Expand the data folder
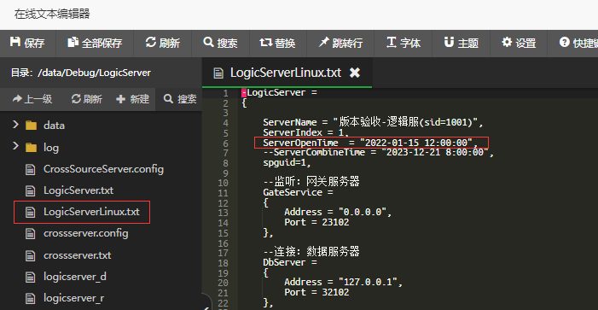This screenshot has height=310, width=598. pos(15,125)
